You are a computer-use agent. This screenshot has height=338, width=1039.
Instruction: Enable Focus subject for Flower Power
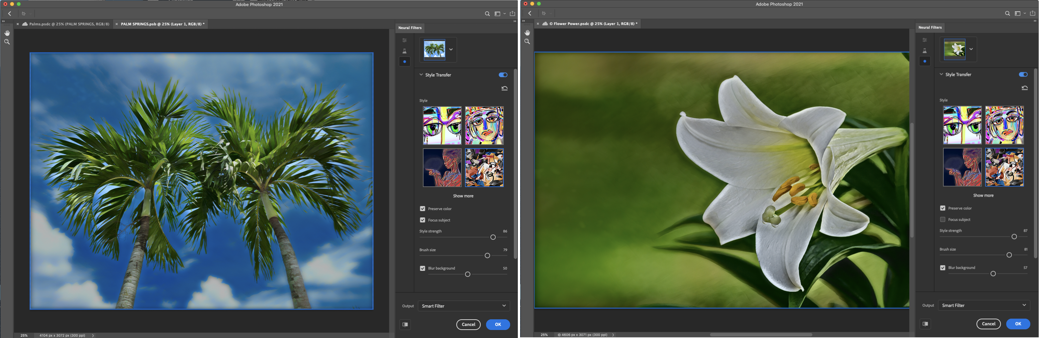point(943,219)
